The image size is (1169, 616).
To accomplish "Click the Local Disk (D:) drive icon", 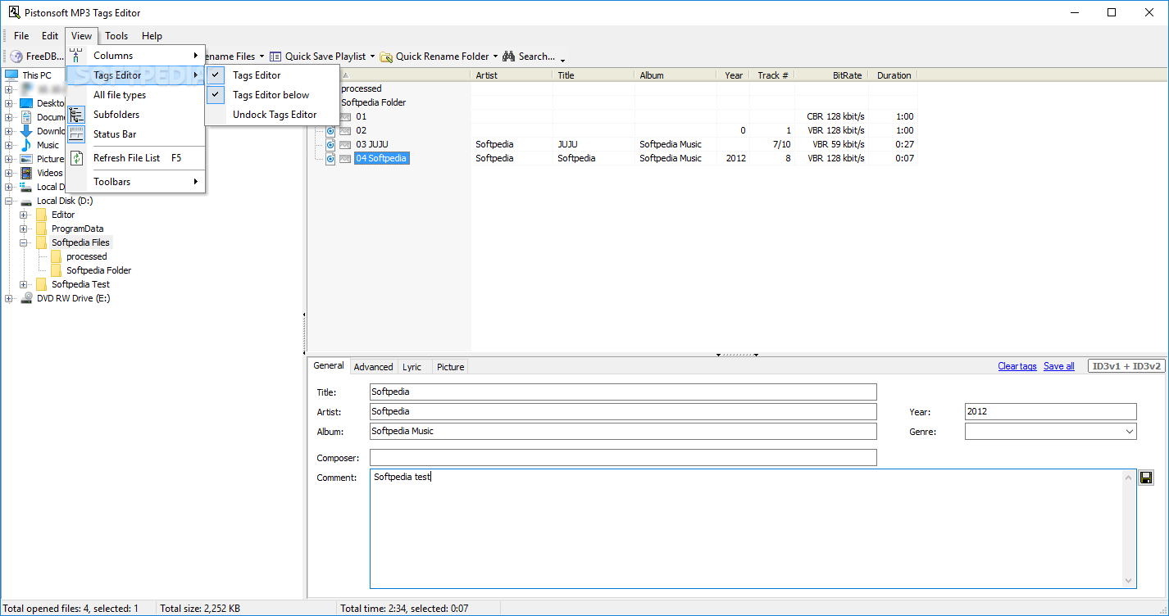I will coord(26,201).
